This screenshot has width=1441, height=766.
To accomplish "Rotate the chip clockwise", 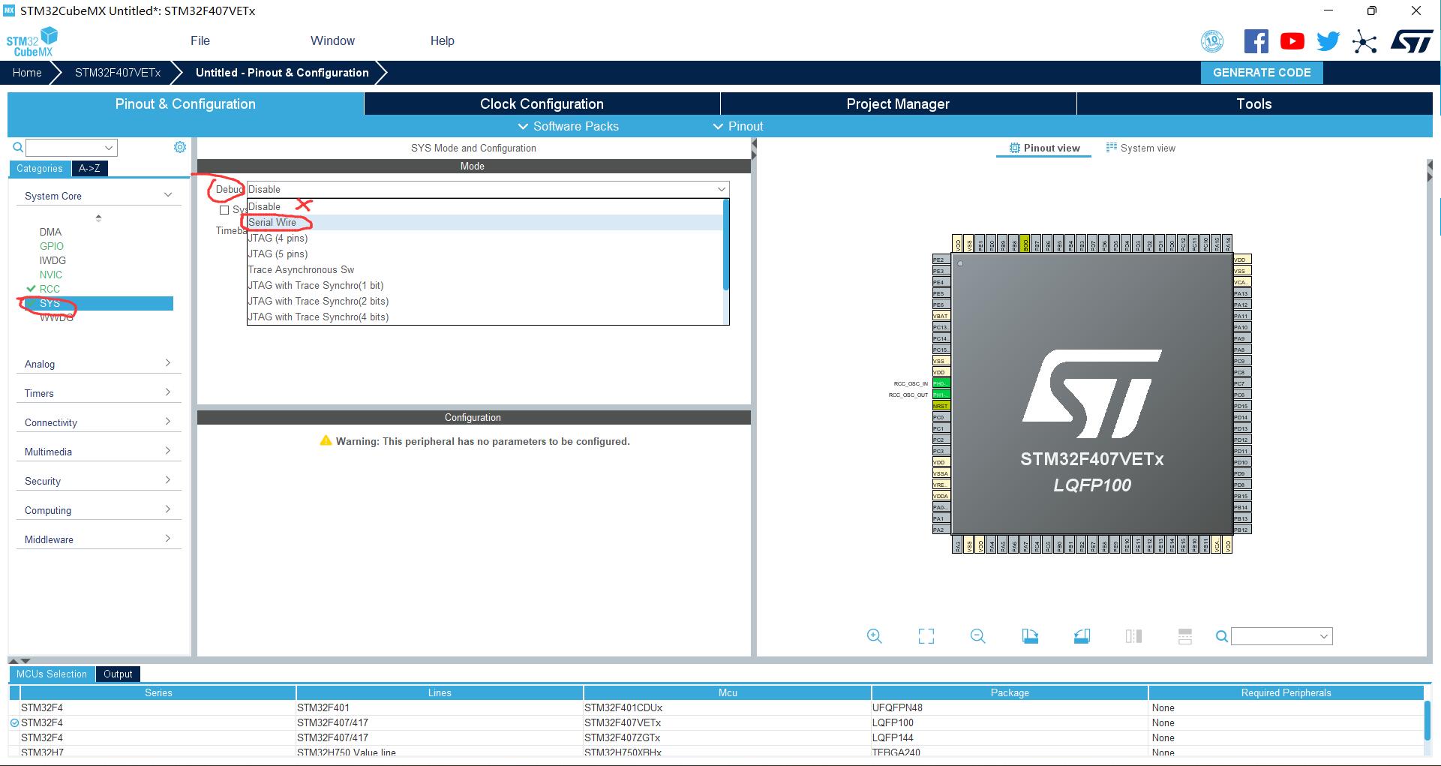I will click(x=1029, y=636).
